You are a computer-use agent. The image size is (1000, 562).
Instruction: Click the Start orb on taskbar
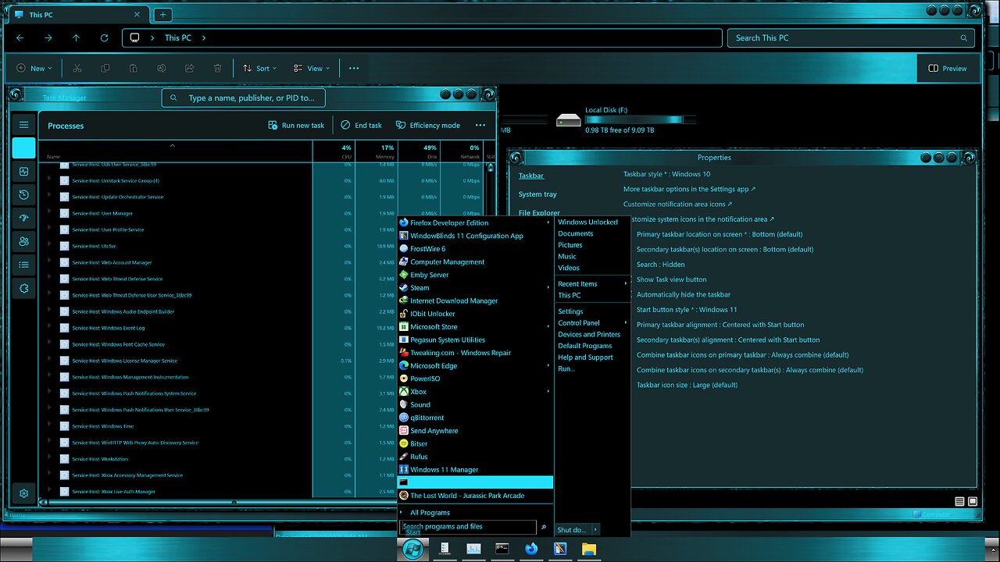[x=412, y=549]
